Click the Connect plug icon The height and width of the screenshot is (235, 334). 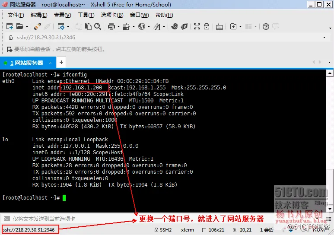pos(37,26)
